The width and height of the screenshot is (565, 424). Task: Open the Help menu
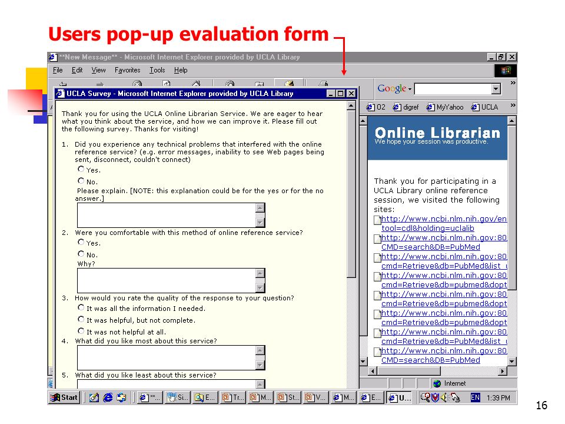tap(181, 70)
